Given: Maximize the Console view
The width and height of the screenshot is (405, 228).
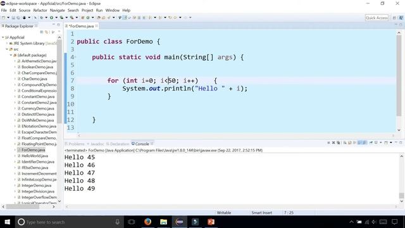Looking at the screenshot, I should (401, 142).
